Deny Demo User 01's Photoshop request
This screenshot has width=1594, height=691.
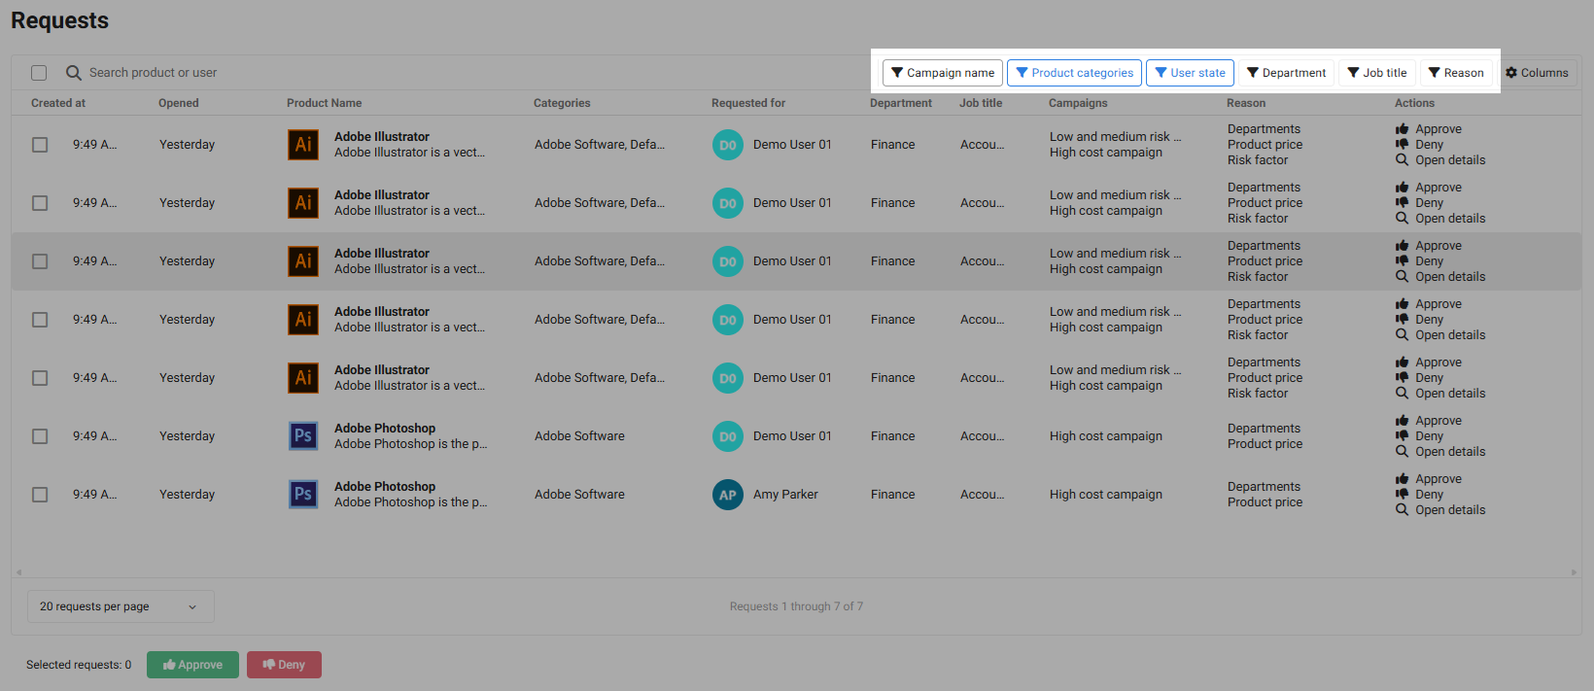tap(1420, 436)
